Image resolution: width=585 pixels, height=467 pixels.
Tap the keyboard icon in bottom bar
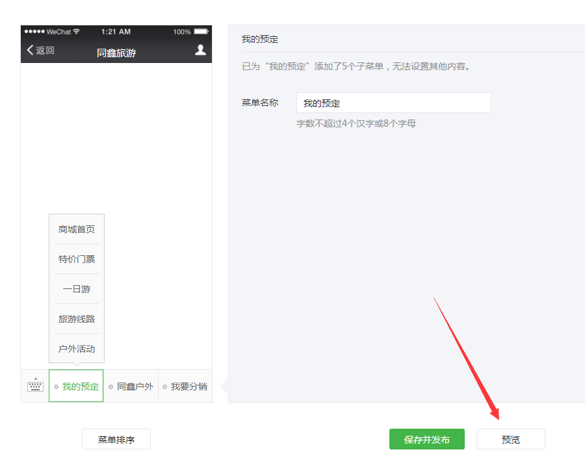[x=35, y=386]
